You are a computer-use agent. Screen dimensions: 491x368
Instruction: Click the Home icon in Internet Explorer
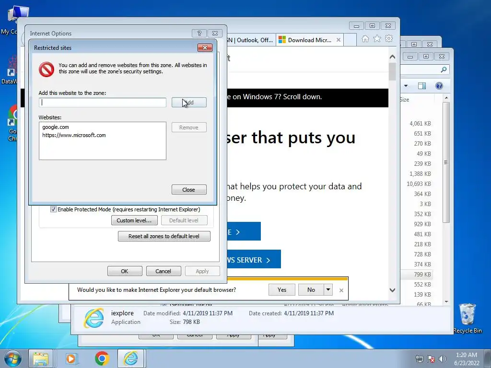pos(365,38)
